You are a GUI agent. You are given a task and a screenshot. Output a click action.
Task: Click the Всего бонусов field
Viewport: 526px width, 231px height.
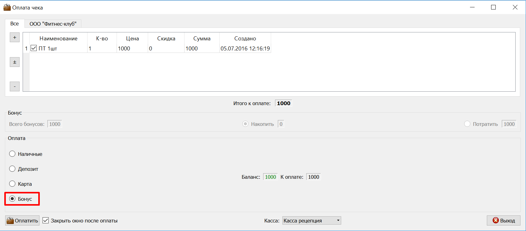click(x=55, y=124)
